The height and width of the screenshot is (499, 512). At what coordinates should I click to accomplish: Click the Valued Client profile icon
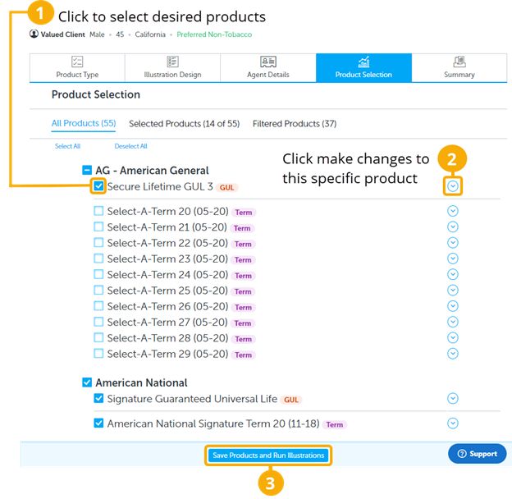coord(34,34)
